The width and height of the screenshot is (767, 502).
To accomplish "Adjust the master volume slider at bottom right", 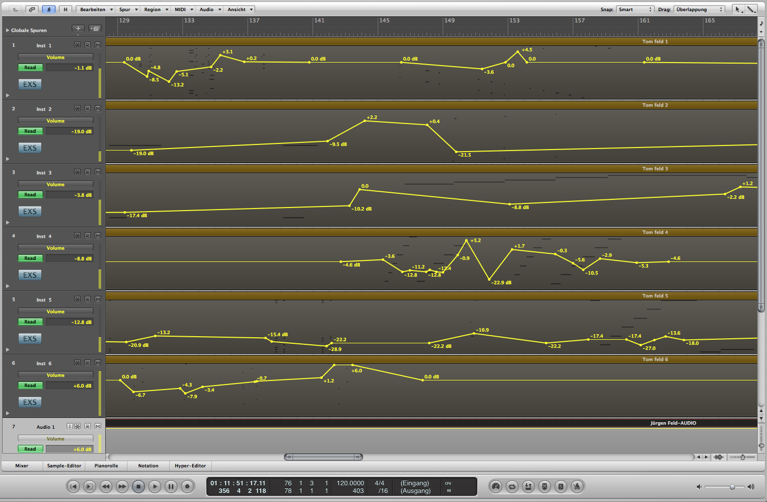I will [x=732, y=487].
